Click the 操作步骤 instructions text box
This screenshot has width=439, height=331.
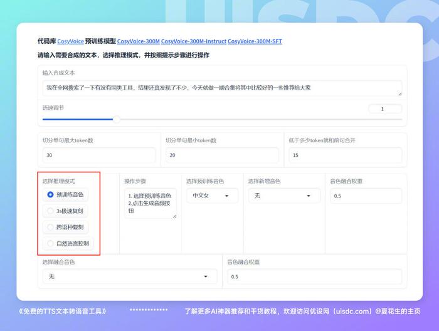click(x=151, y=203)
